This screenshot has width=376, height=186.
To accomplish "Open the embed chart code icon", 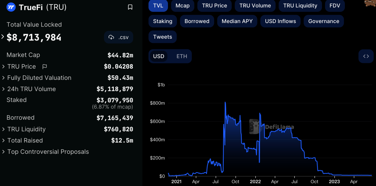I will point(366,56).
